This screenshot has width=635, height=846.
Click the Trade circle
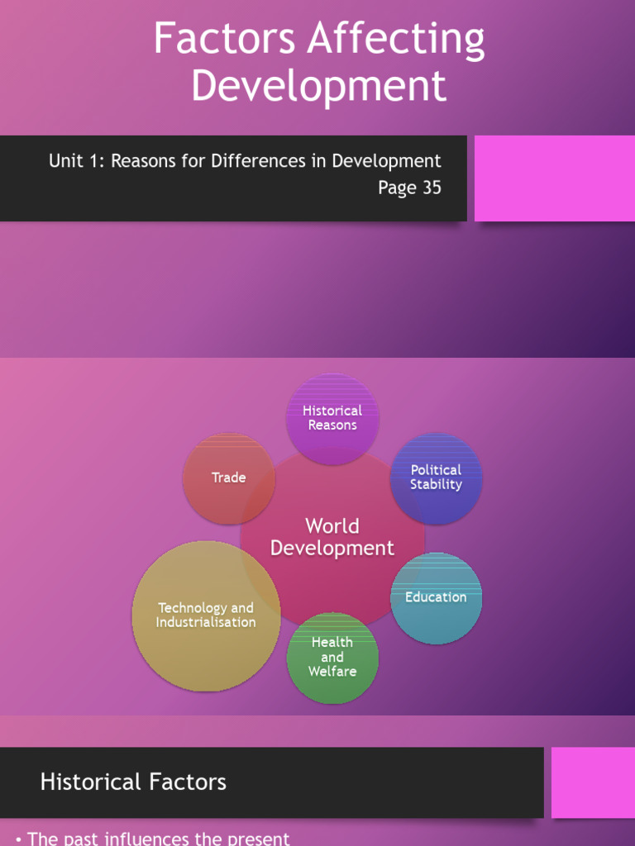229,478
